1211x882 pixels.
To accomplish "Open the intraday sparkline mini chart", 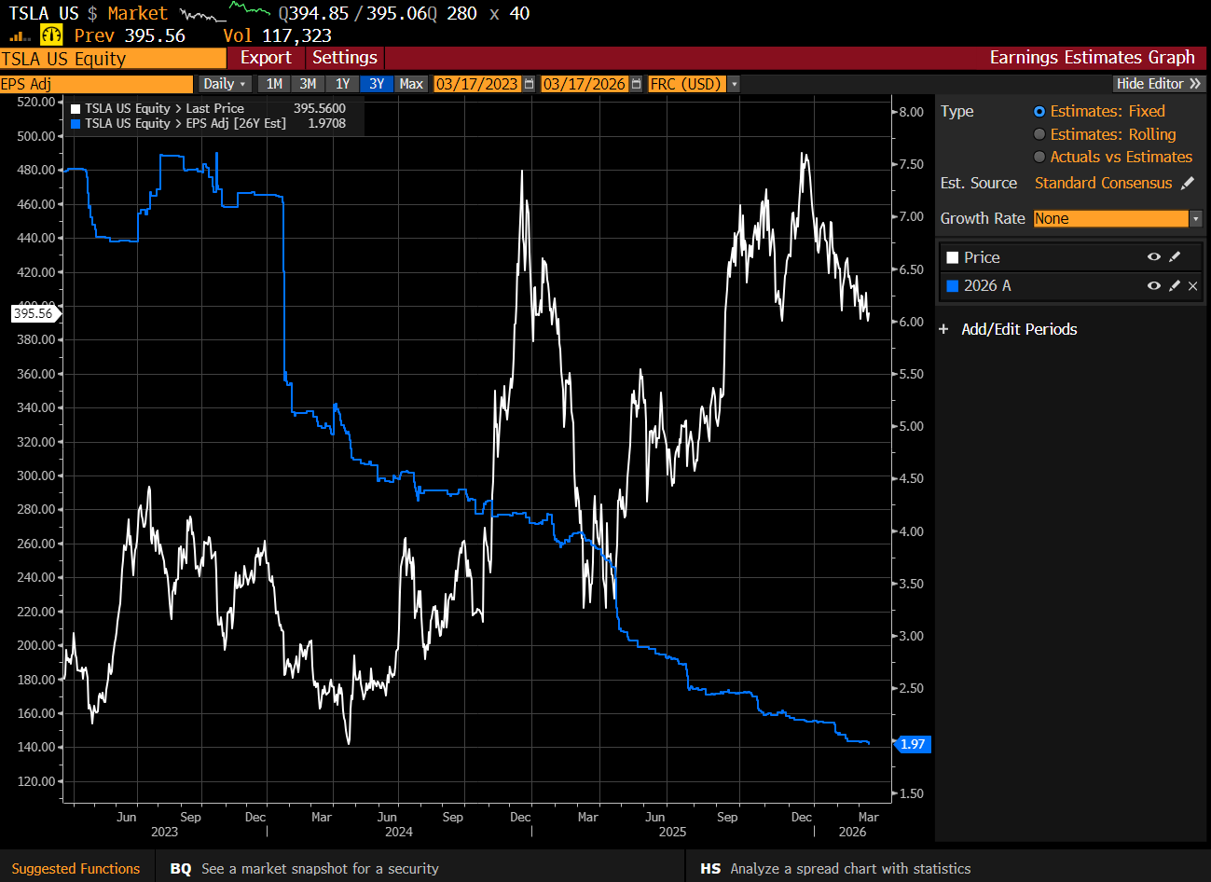I will 225,12.
